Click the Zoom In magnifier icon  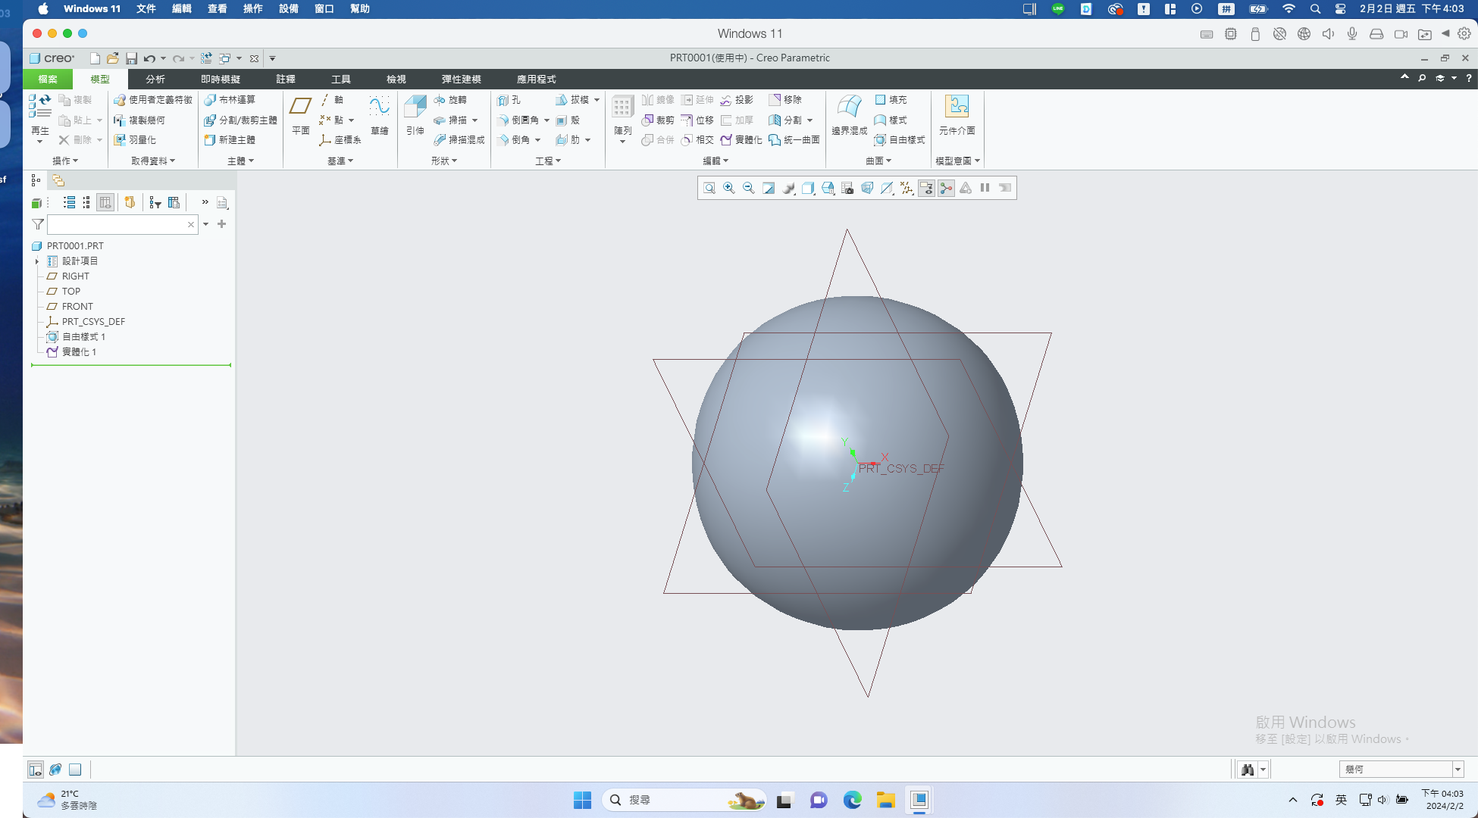pyautogui.click(x=729, y=188)
